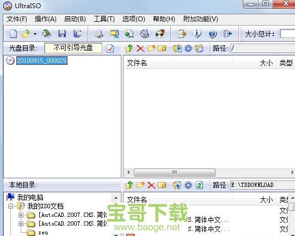Click disc path field showing /
295x236 pixels.
point(263,49)
